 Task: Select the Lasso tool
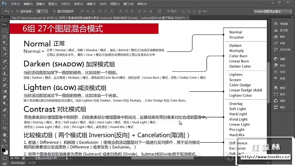point(4,37)
